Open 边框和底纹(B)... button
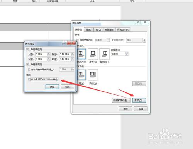193x149 pixels. (121, 100)
